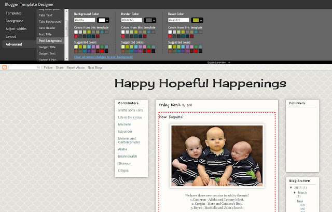Click Report Abuse in the navbar

pos(76,67)
